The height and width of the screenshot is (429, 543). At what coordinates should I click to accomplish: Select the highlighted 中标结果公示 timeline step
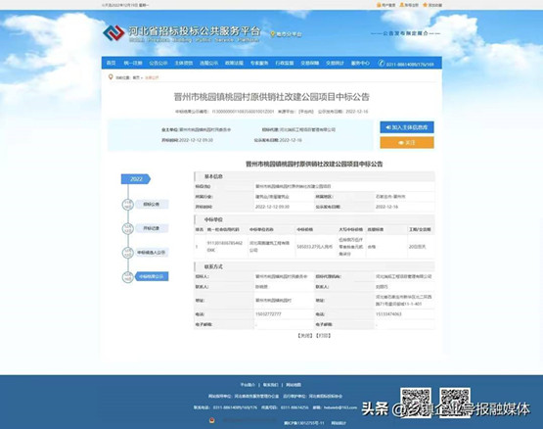(152, 276)
